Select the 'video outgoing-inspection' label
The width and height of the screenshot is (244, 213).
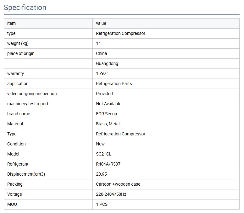pyautogui.click(x=32, y=94)
